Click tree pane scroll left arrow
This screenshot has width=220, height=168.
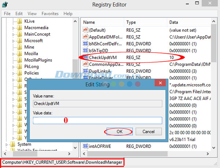click(5, 154)
